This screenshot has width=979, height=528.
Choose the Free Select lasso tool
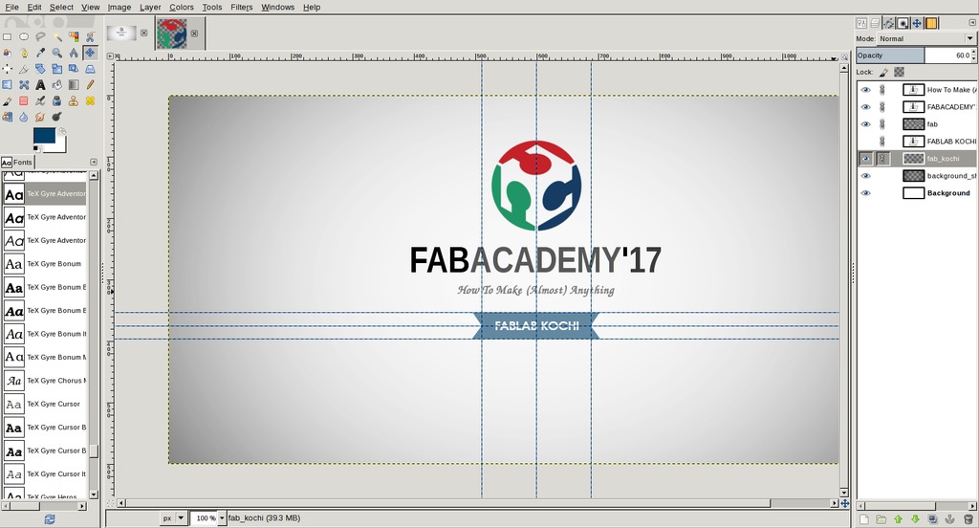tap(40, 36)
